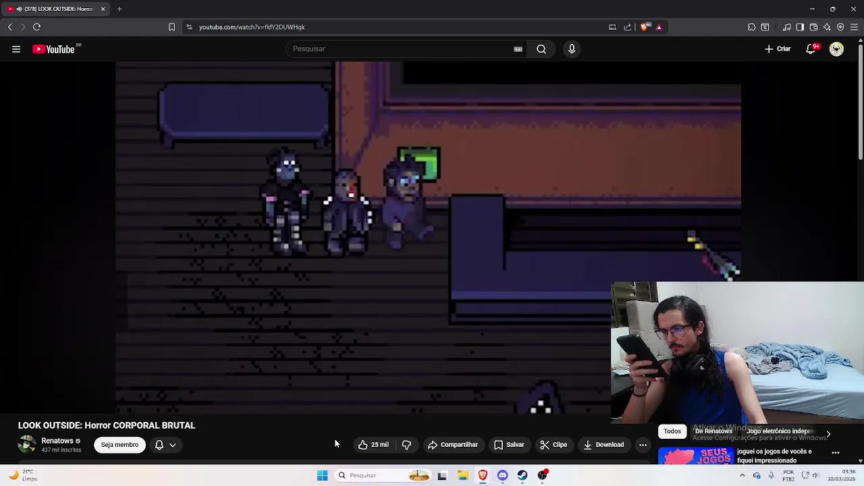Click the video player to pause
864x486 pixels.
click(428, 238)
